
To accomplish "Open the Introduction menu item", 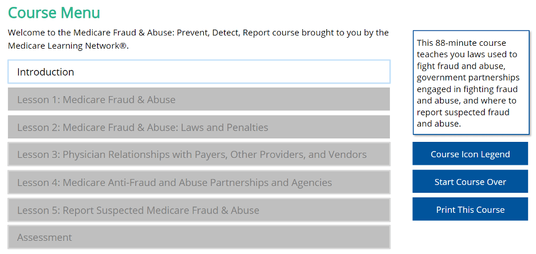I will (199, 72).
